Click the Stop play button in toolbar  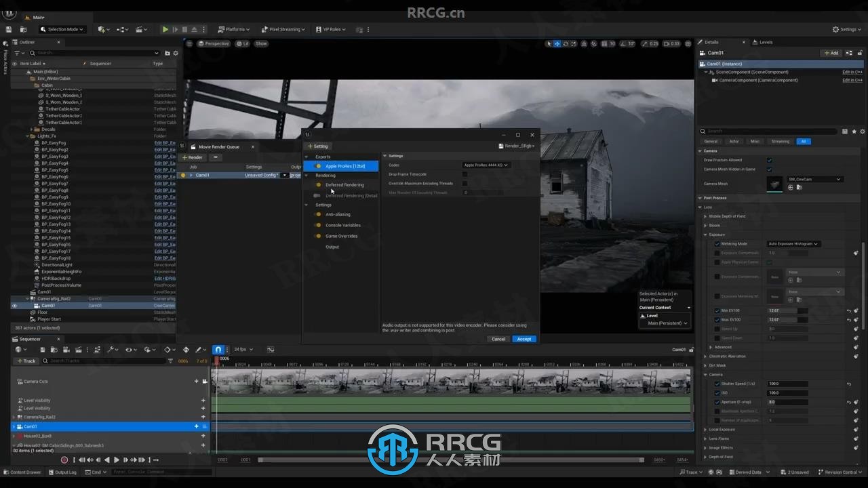click(x=184, y=29)
